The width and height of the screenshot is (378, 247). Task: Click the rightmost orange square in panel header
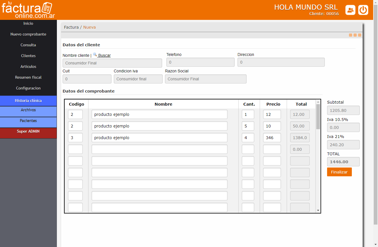point(360,35)
